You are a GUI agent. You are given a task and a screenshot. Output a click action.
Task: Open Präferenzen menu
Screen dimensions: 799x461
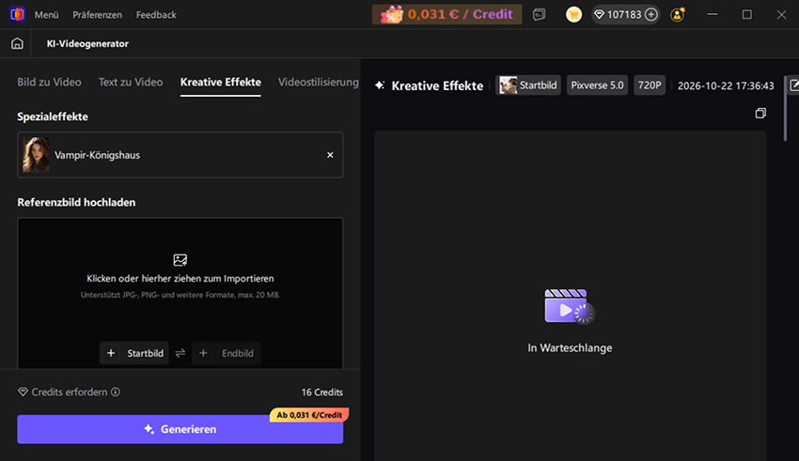click(98, 15)
